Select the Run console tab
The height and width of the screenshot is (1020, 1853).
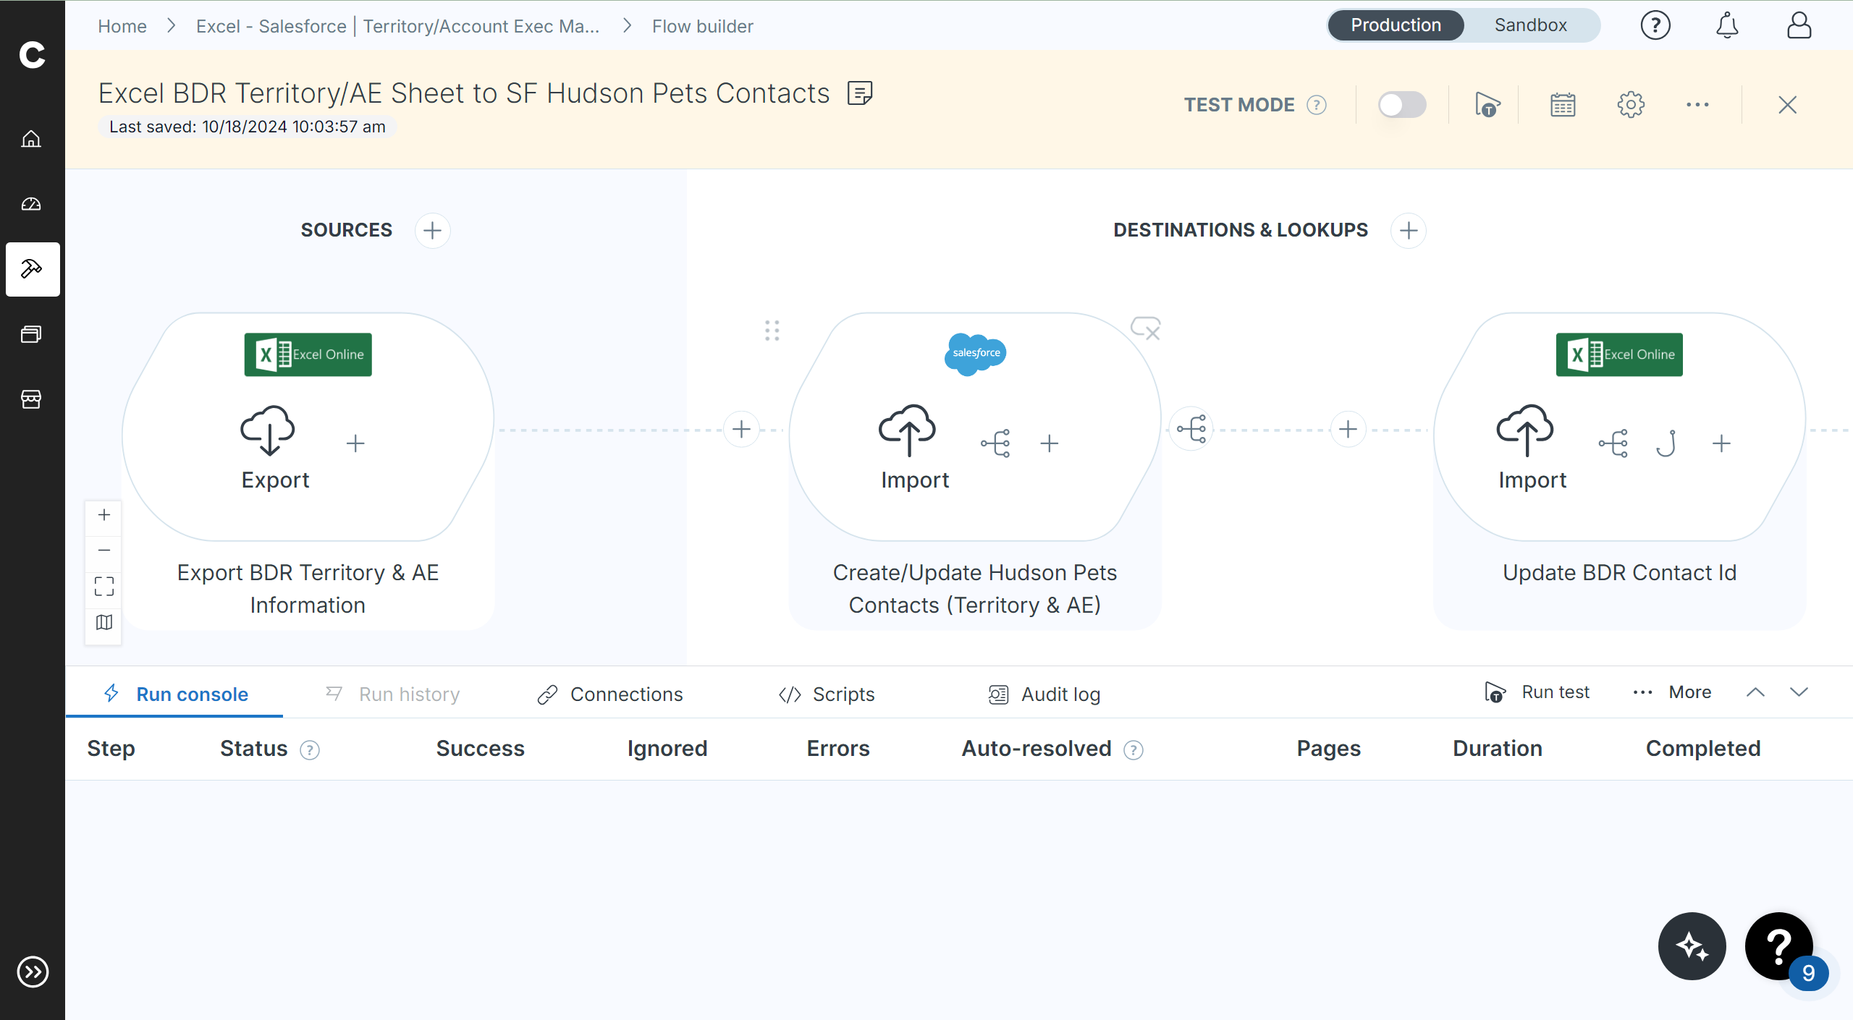pyautogui.click(x=175, y=694)
